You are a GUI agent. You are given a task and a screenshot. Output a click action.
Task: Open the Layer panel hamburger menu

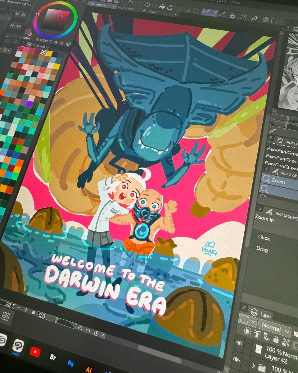pyautogui.click(x=244, y=308)
